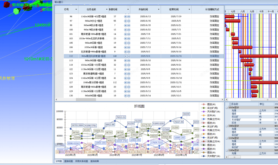Click the task table horizontal scrollbar thumb
Viewport: 278px width, 165px height.
[x=86, y=100]
